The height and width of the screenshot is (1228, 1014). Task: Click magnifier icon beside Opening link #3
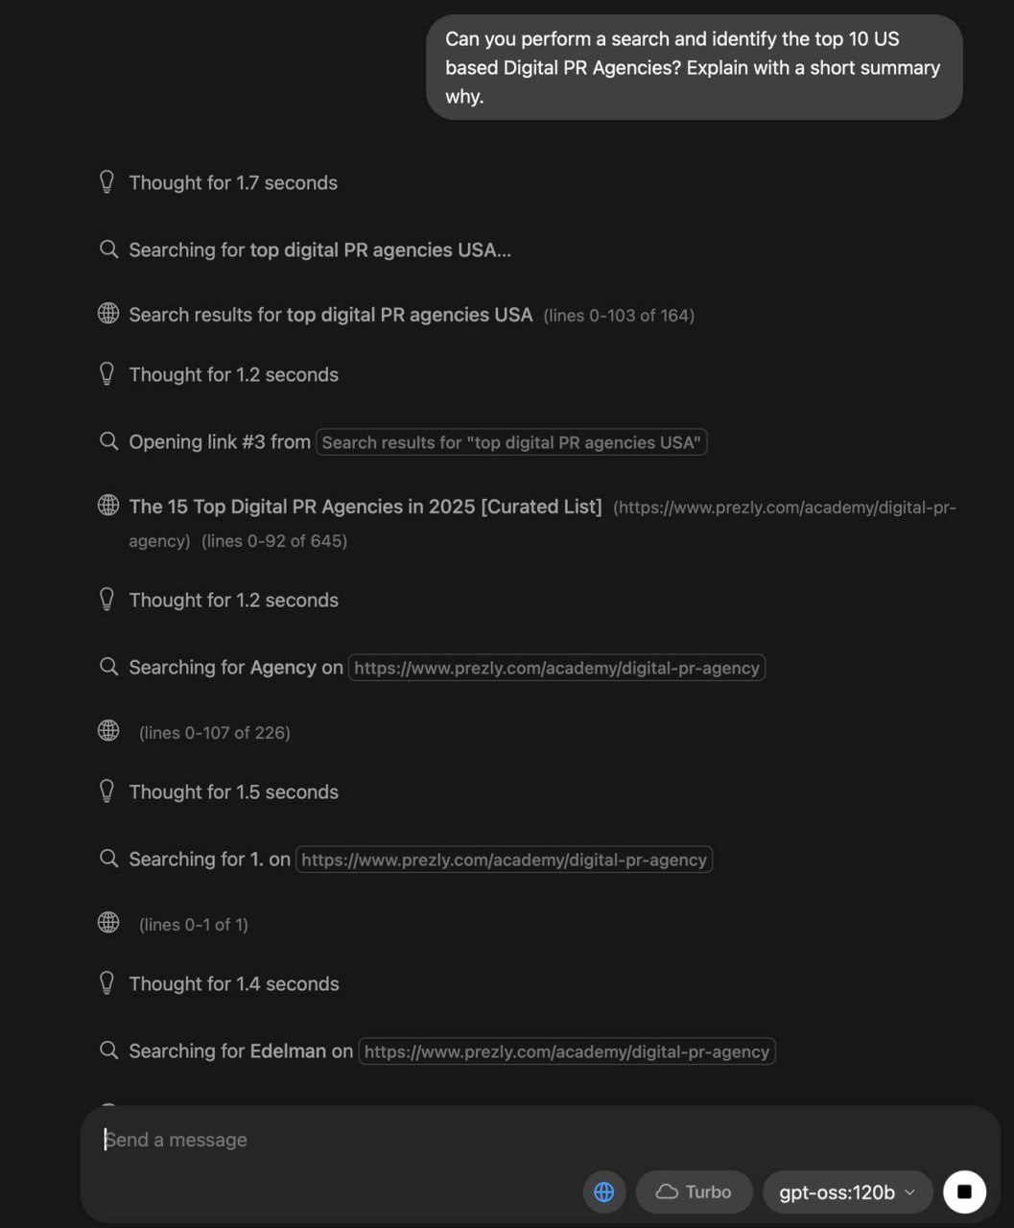[x=108, y=441]
